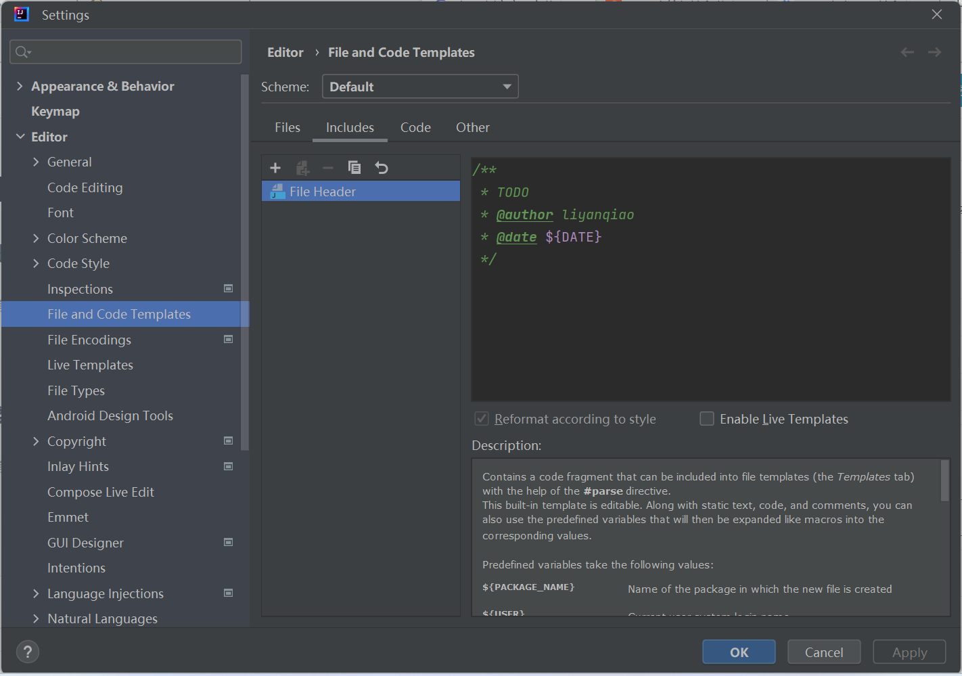Click the project-level icon beside Language Injections
Viewport: 962px width, 676px height.
point(229,593)
